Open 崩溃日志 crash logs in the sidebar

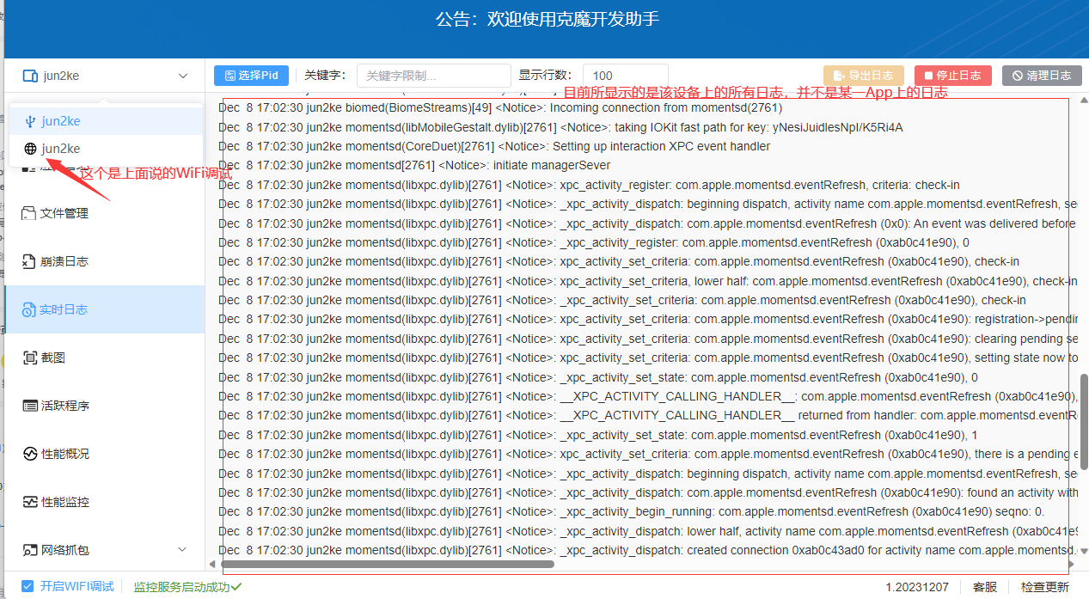click(x=104, y=261)
